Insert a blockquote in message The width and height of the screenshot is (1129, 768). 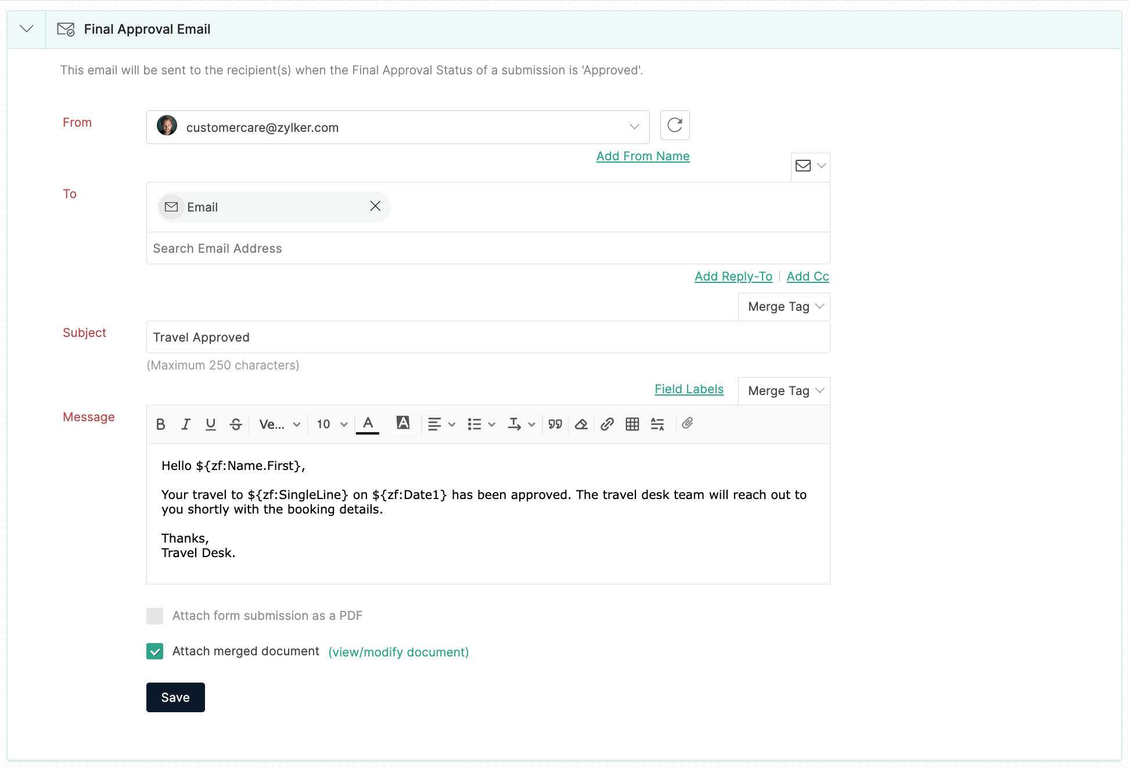tap(555, 424)
